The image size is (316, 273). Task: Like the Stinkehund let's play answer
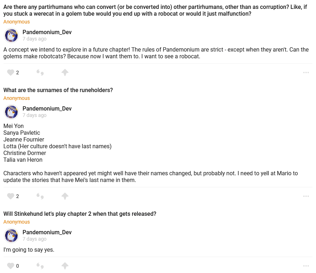(x=11, y=266)
